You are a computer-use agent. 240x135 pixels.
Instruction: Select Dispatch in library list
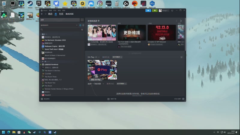tap(48, 95)
